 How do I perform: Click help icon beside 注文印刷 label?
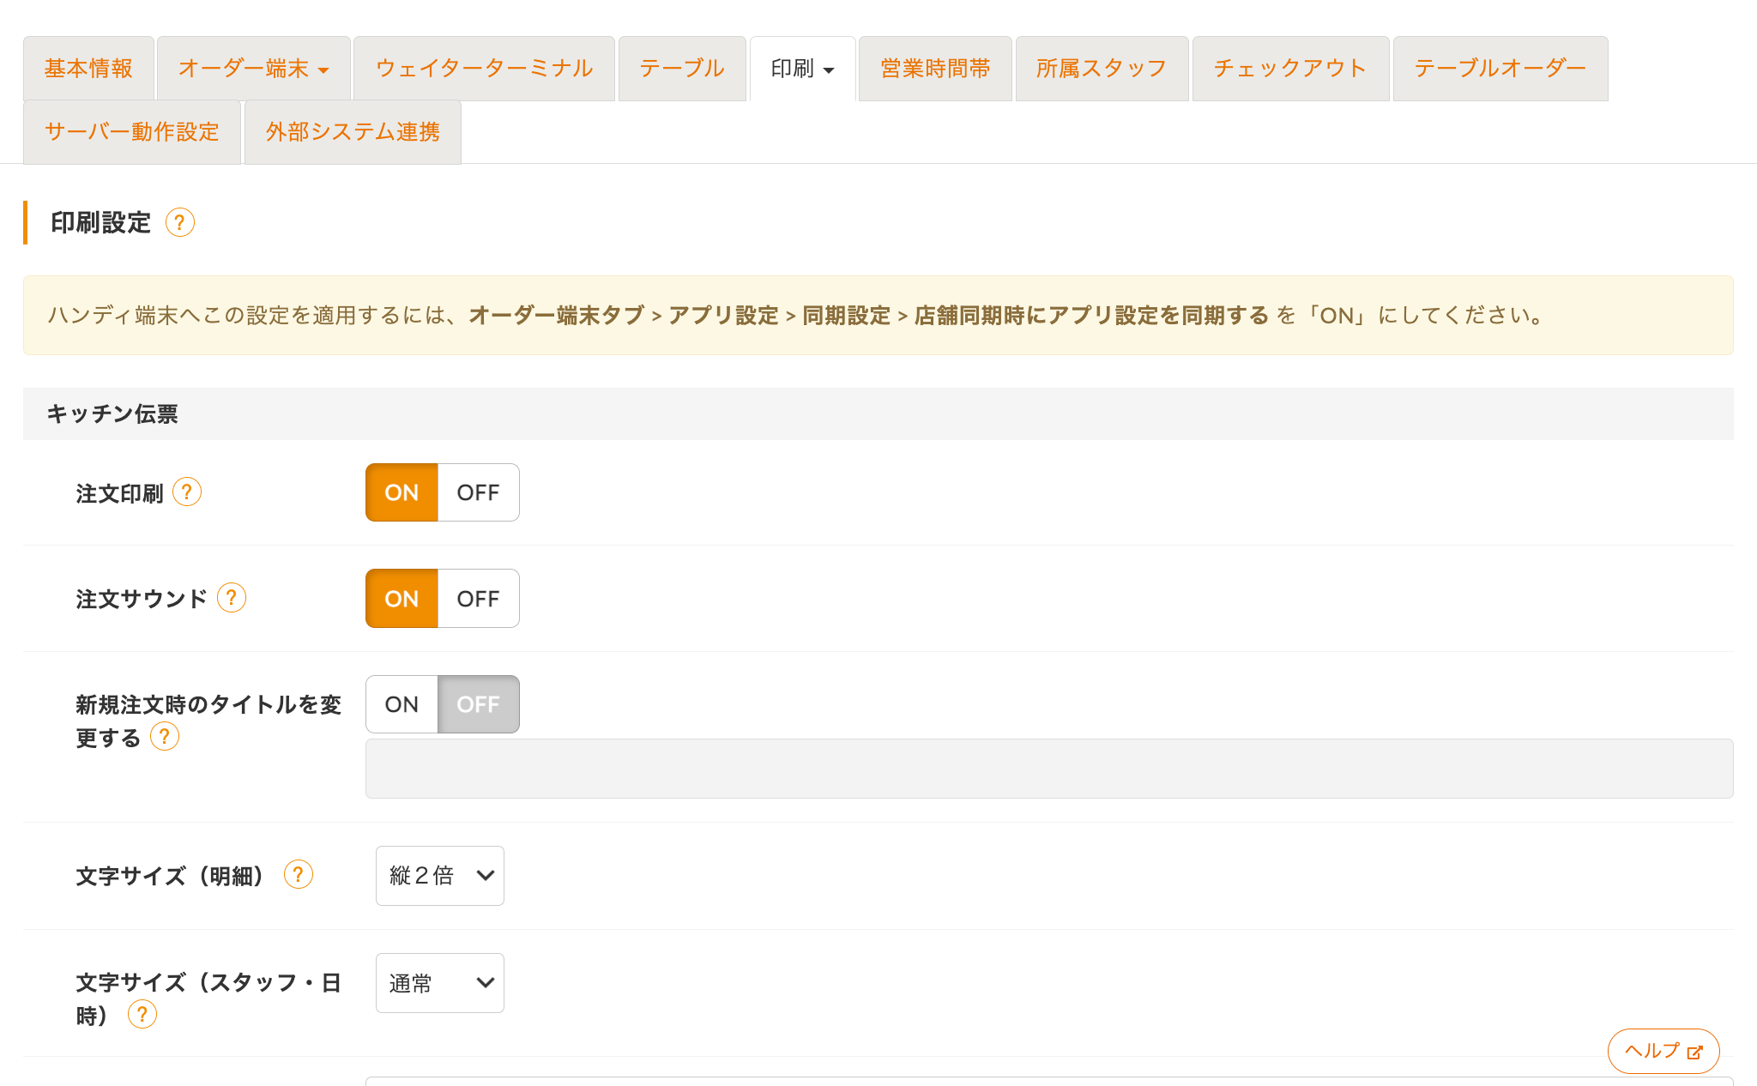coord(187,492)
